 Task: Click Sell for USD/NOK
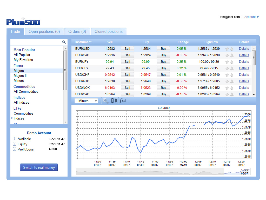(x=127, y=88)
